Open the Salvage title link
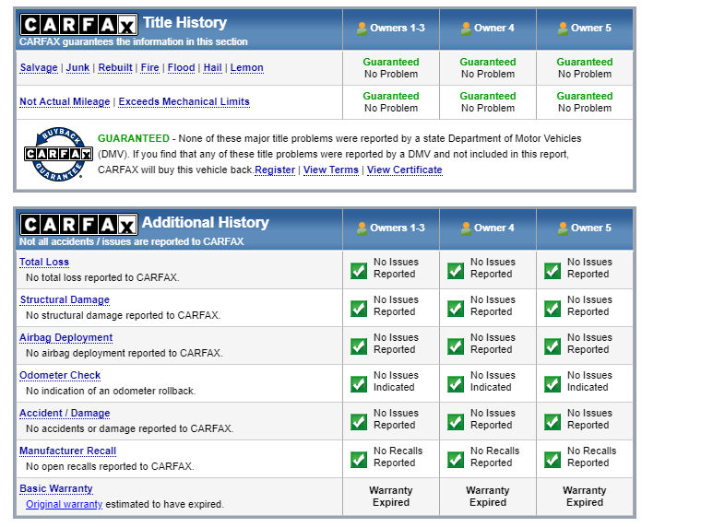This screenshot has height=527, width=701. [39, 68]
